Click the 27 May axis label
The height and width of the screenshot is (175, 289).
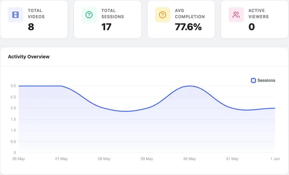62,159
